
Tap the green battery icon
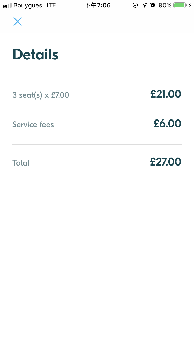180,5
